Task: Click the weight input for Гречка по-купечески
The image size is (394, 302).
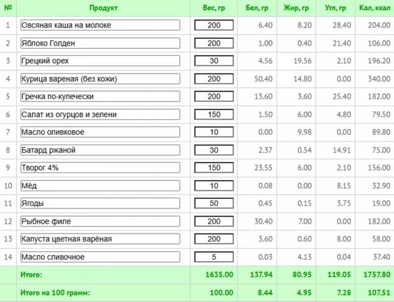Action: coord(213,97)
